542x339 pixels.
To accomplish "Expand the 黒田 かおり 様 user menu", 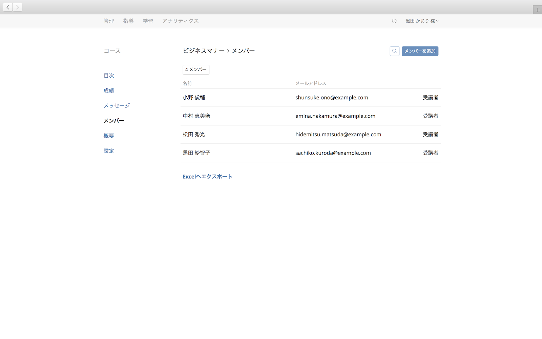I will click(x=422, y=21).
